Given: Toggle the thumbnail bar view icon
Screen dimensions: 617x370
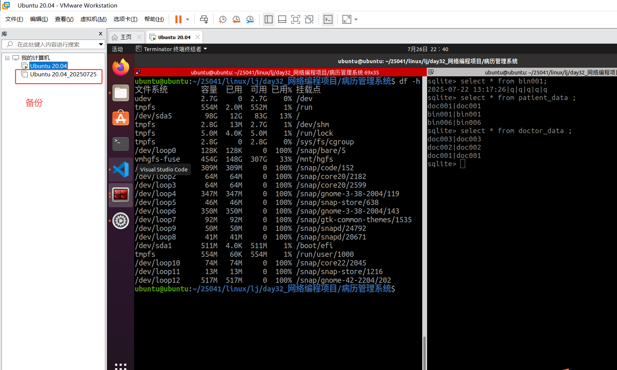Looking at the screenshot, I should point(282,19).
